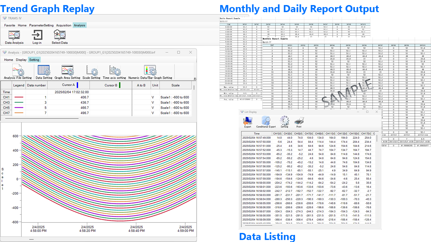Click the V unit in CH3 row
The image size is (431, 242).
click(153, 103)
